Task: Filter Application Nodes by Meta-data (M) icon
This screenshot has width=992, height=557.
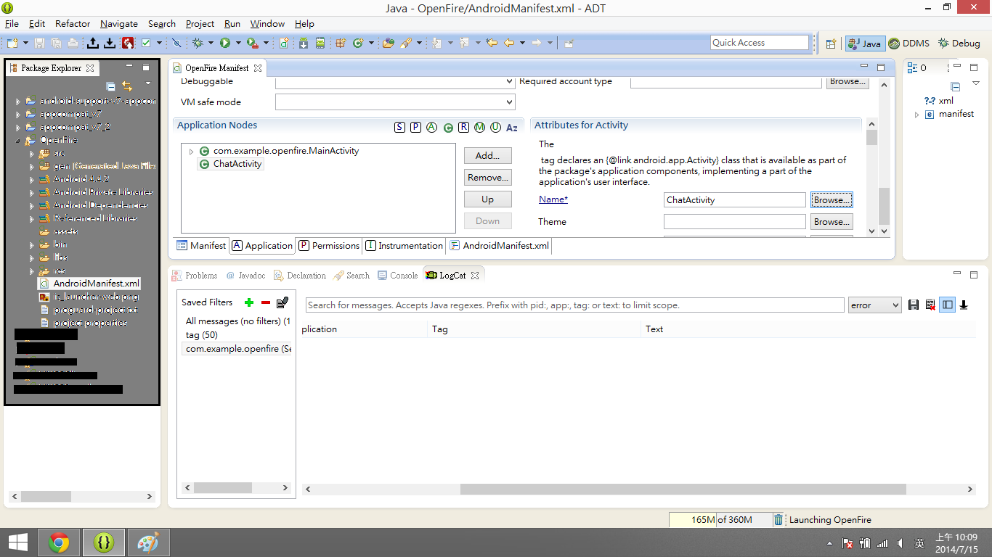Action: (x=479, y=128)
